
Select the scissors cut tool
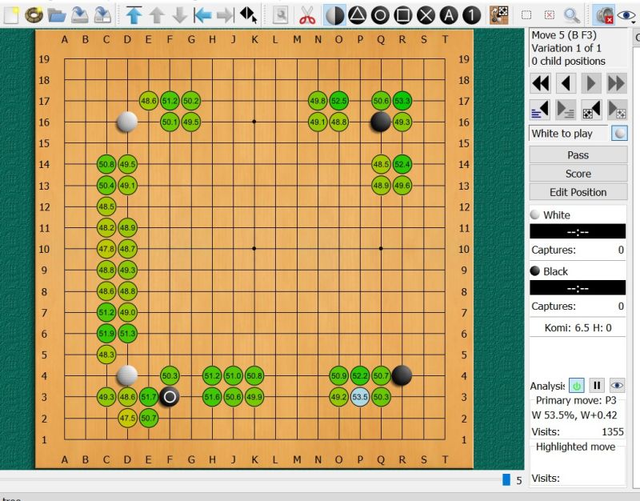(x=307, y=14)
